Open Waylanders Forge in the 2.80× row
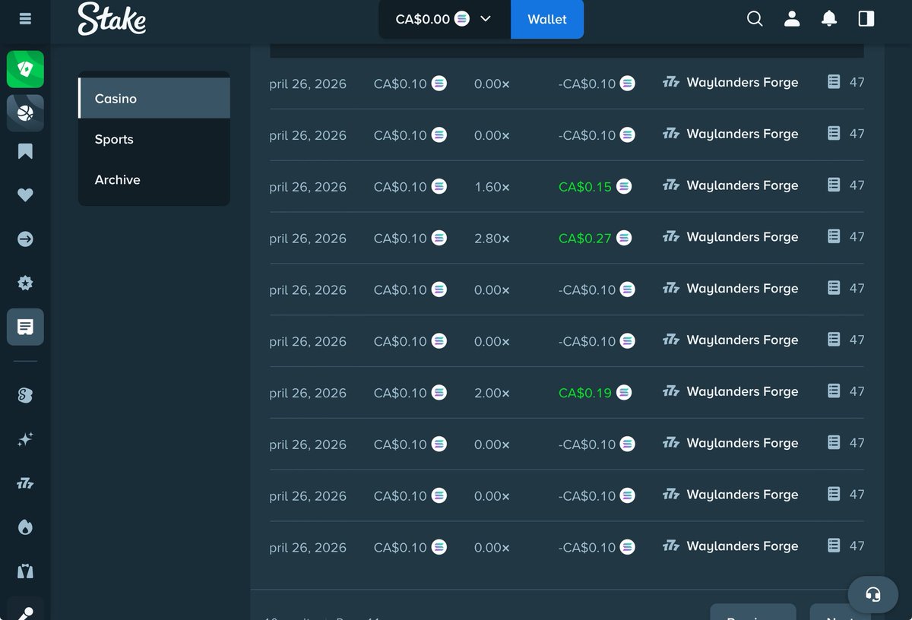 [x=742, y=237]
